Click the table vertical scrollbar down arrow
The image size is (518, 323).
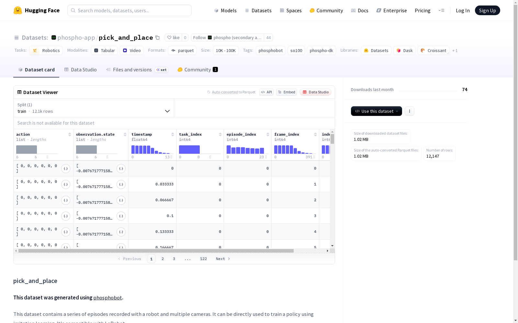point(332,246)
